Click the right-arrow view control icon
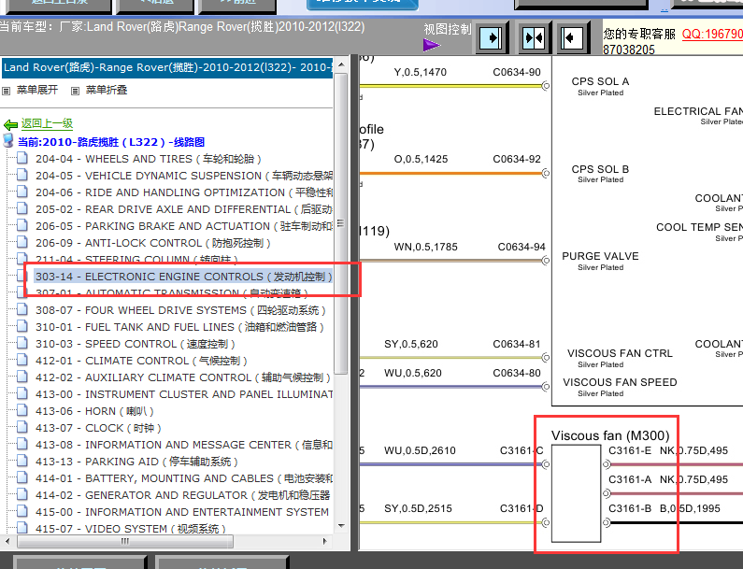The width and height of the screenshot is (743, 569). [492, 37]
